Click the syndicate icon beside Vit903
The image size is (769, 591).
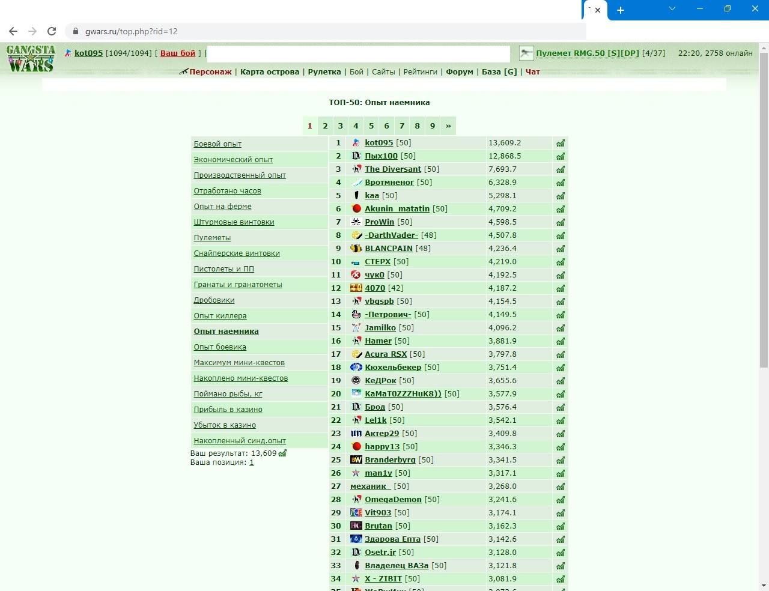[356, 513]
